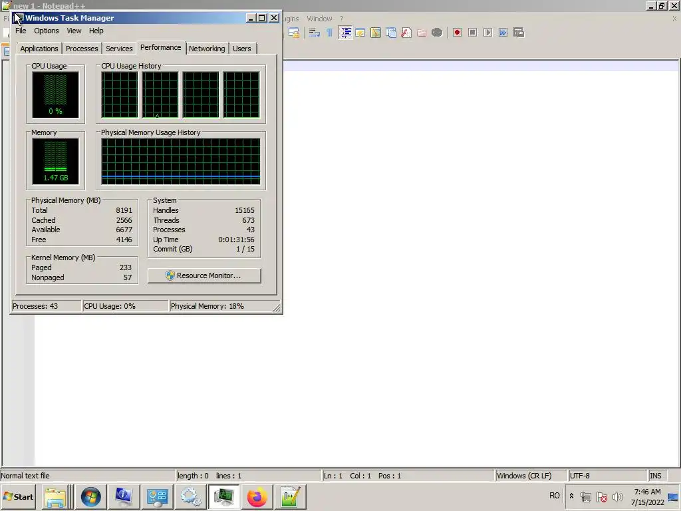681x511 pixels.
Task: Click the Windows orb icon in taskbar
Action: point(90,497)
